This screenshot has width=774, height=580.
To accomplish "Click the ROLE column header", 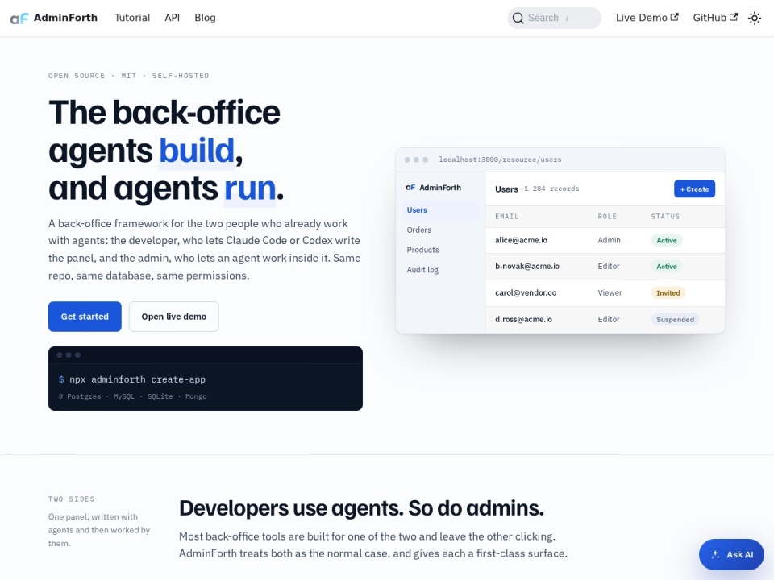I will click(607, 217).
